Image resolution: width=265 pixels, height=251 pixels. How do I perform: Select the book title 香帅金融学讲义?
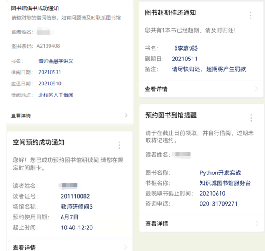coord(56,61)
